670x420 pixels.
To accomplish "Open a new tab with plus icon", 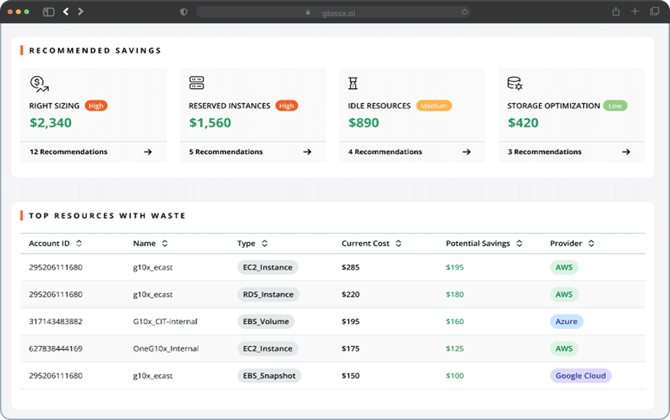I will click(x=635, y=12).
